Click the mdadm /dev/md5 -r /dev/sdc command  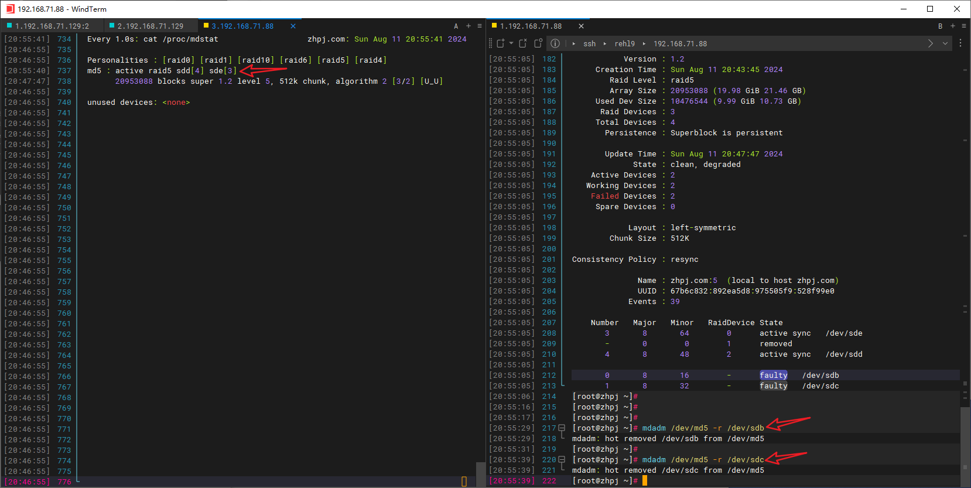703,460
